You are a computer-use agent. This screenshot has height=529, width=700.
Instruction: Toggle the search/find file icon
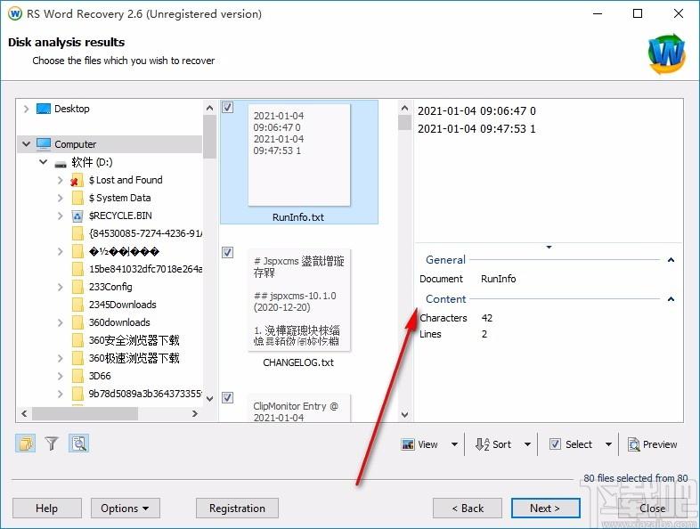79,444
